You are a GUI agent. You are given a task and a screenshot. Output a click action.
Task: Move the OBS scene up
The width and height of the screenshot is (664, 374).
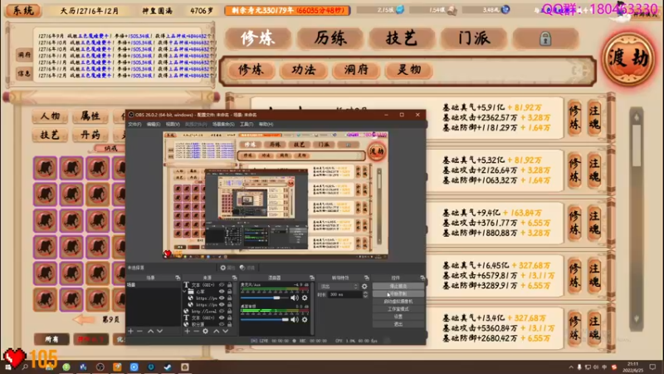click(150, 331)
